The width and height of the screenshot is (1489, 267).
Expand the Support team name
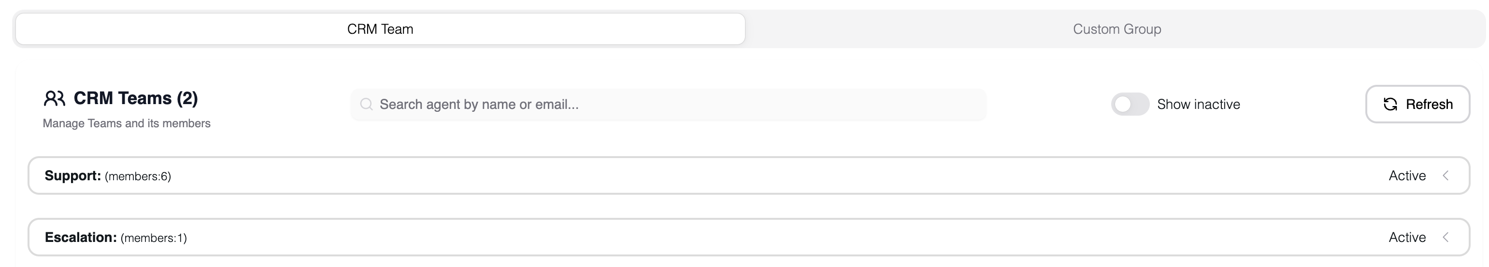[x=73, y=176]
